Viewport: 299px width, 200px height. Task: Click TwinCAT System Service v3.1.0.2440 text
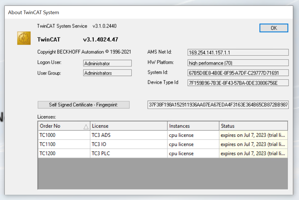coord(77,26)
